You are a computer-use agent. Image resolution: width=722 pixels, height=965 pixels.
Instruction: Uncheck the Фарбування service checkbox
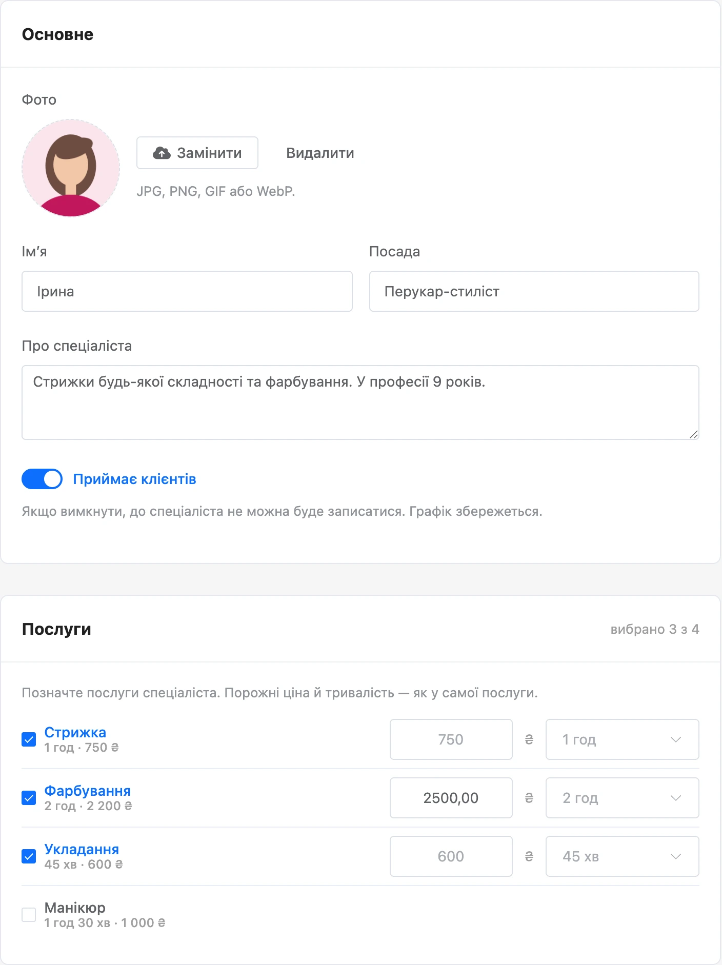pos(29,798)
